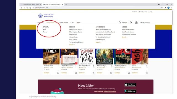Click See all under eBooks
The image size is (177, 99).
click(x=72, y=45)
